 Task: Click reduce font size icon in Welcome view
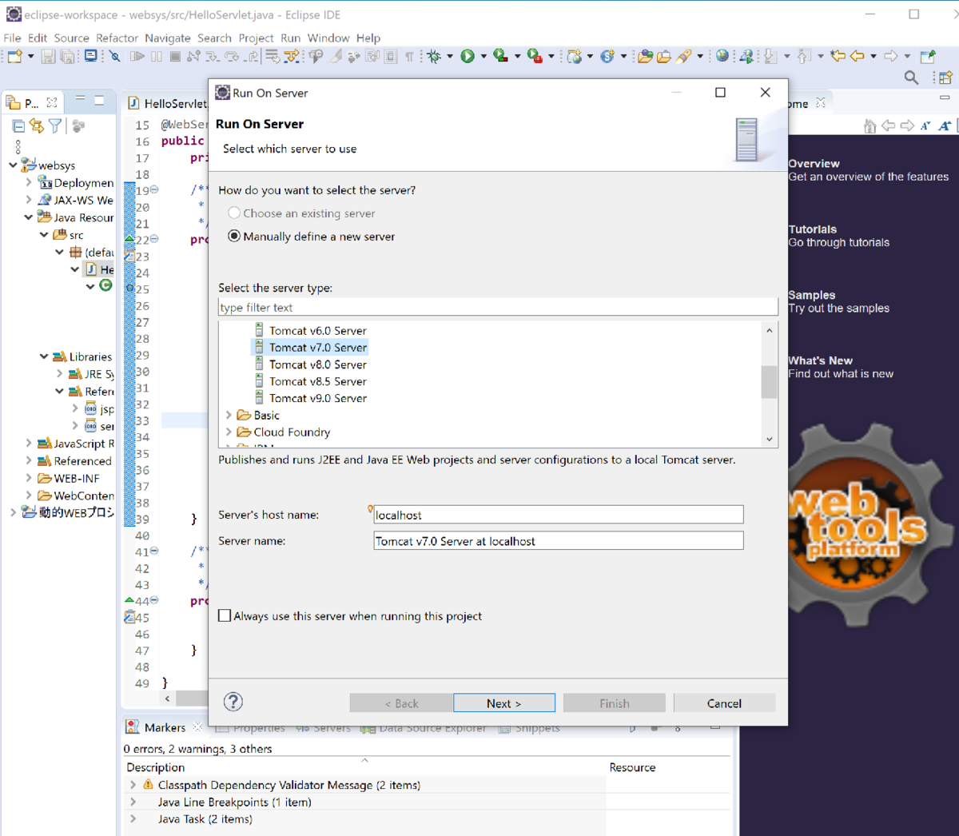coord(925,125)
